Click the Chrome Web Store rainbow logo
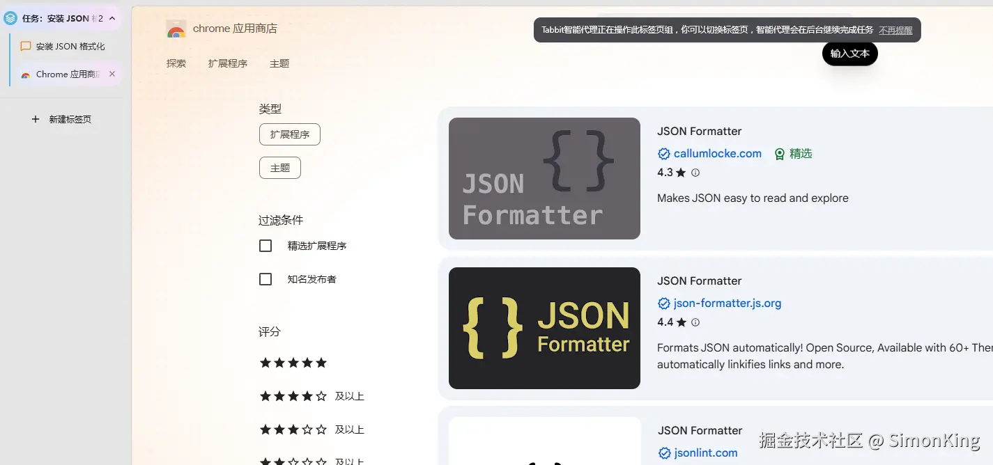The width and height of the screenshot is (993, 465). 176,29
